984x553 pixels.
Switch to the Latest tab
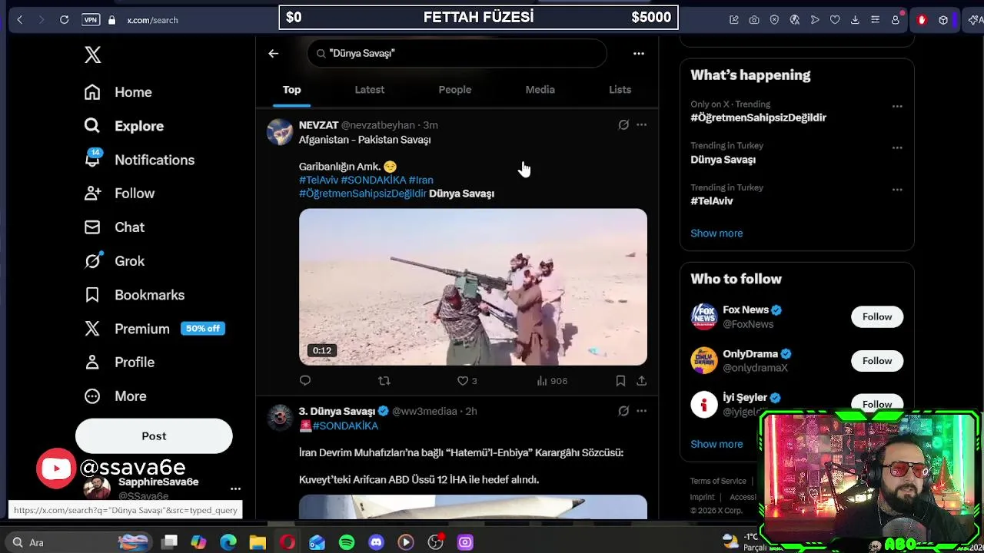click(369, 90)
